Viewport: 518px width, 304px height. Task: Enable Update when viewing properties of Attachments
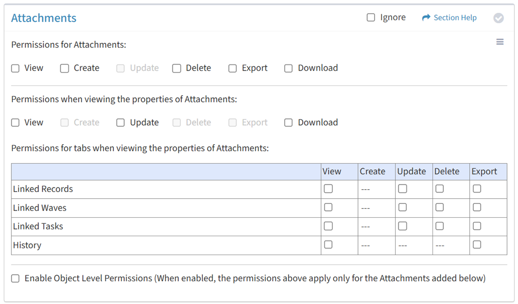[x=121, y=123]
